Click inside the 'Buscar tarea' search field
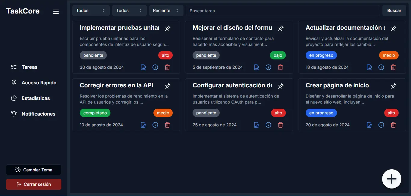This screenshot has width=411, height=196. click(x=282, y=11)
